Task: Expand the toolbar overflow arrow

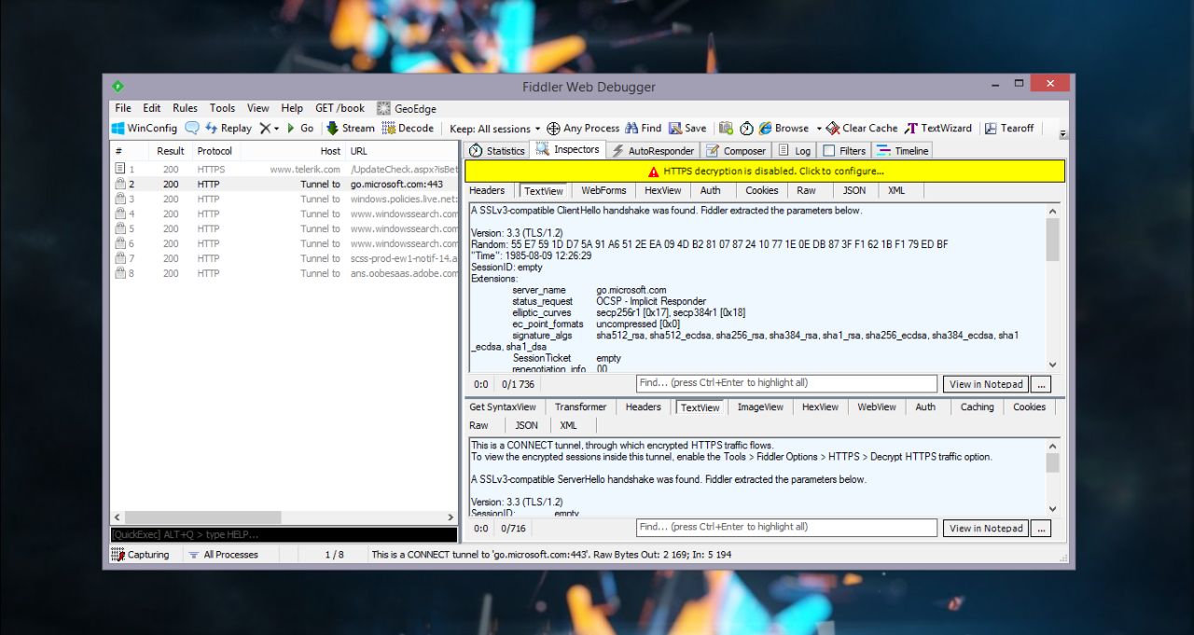Action: click(1063, 133)
